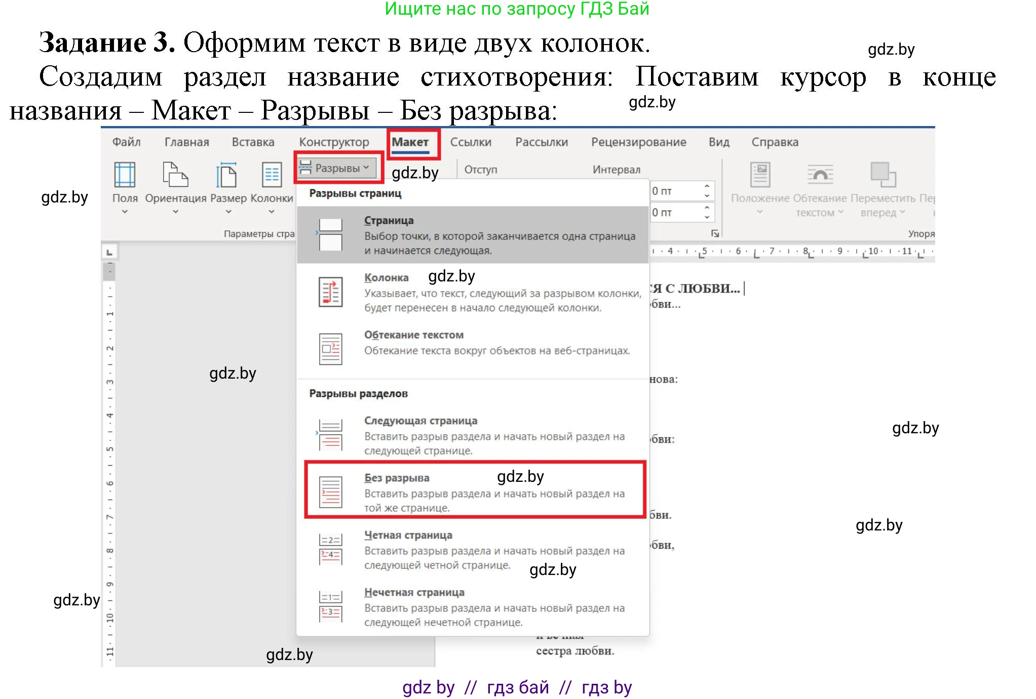Screen dimensions: 1036x699
Task: Open the Разрывы dropdown
Action: pyautogui.click(x=336, y=167)
